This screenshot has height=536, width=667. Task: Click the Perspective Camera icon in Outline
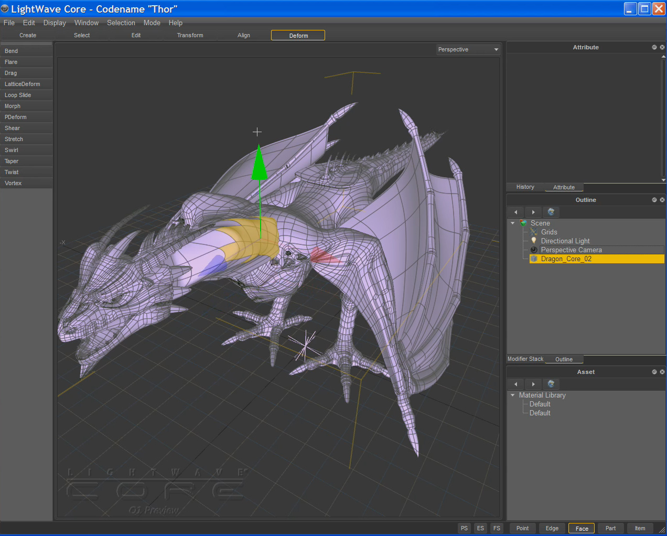(534, 250)
